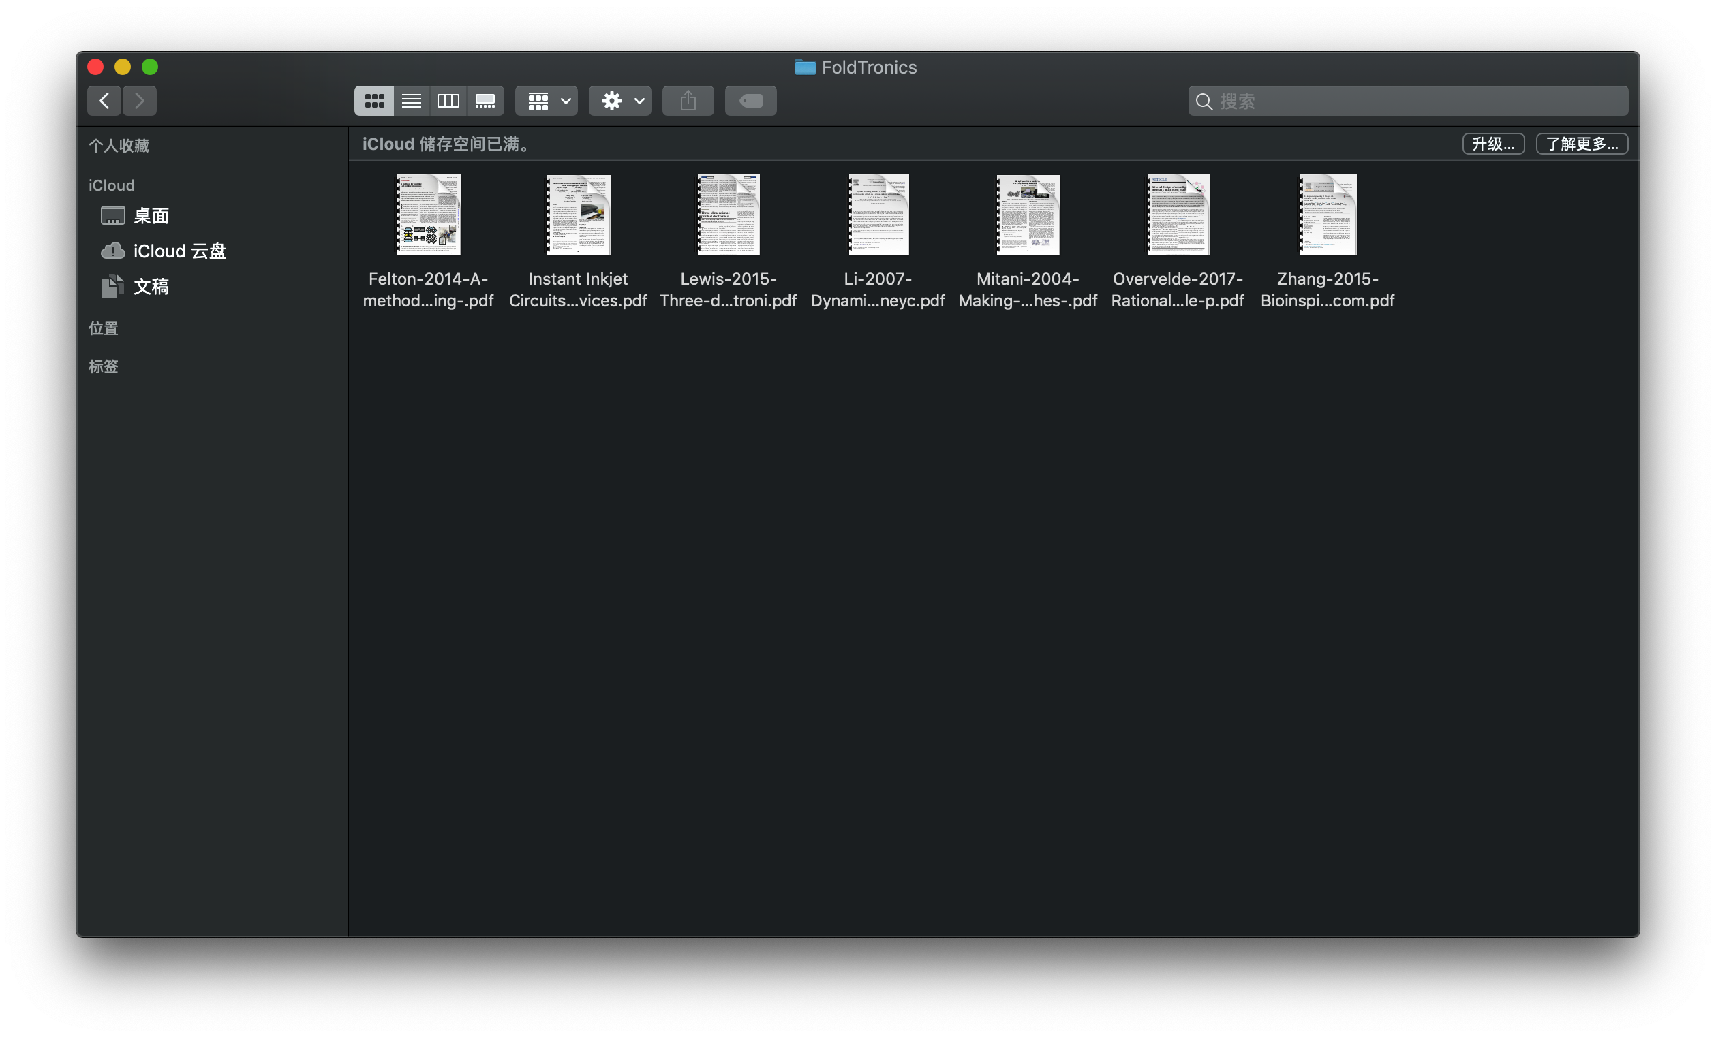This screenshot has width=1716, height=1038.
Task: Switch to gallery view mode
Action: (x=485, y=101)
